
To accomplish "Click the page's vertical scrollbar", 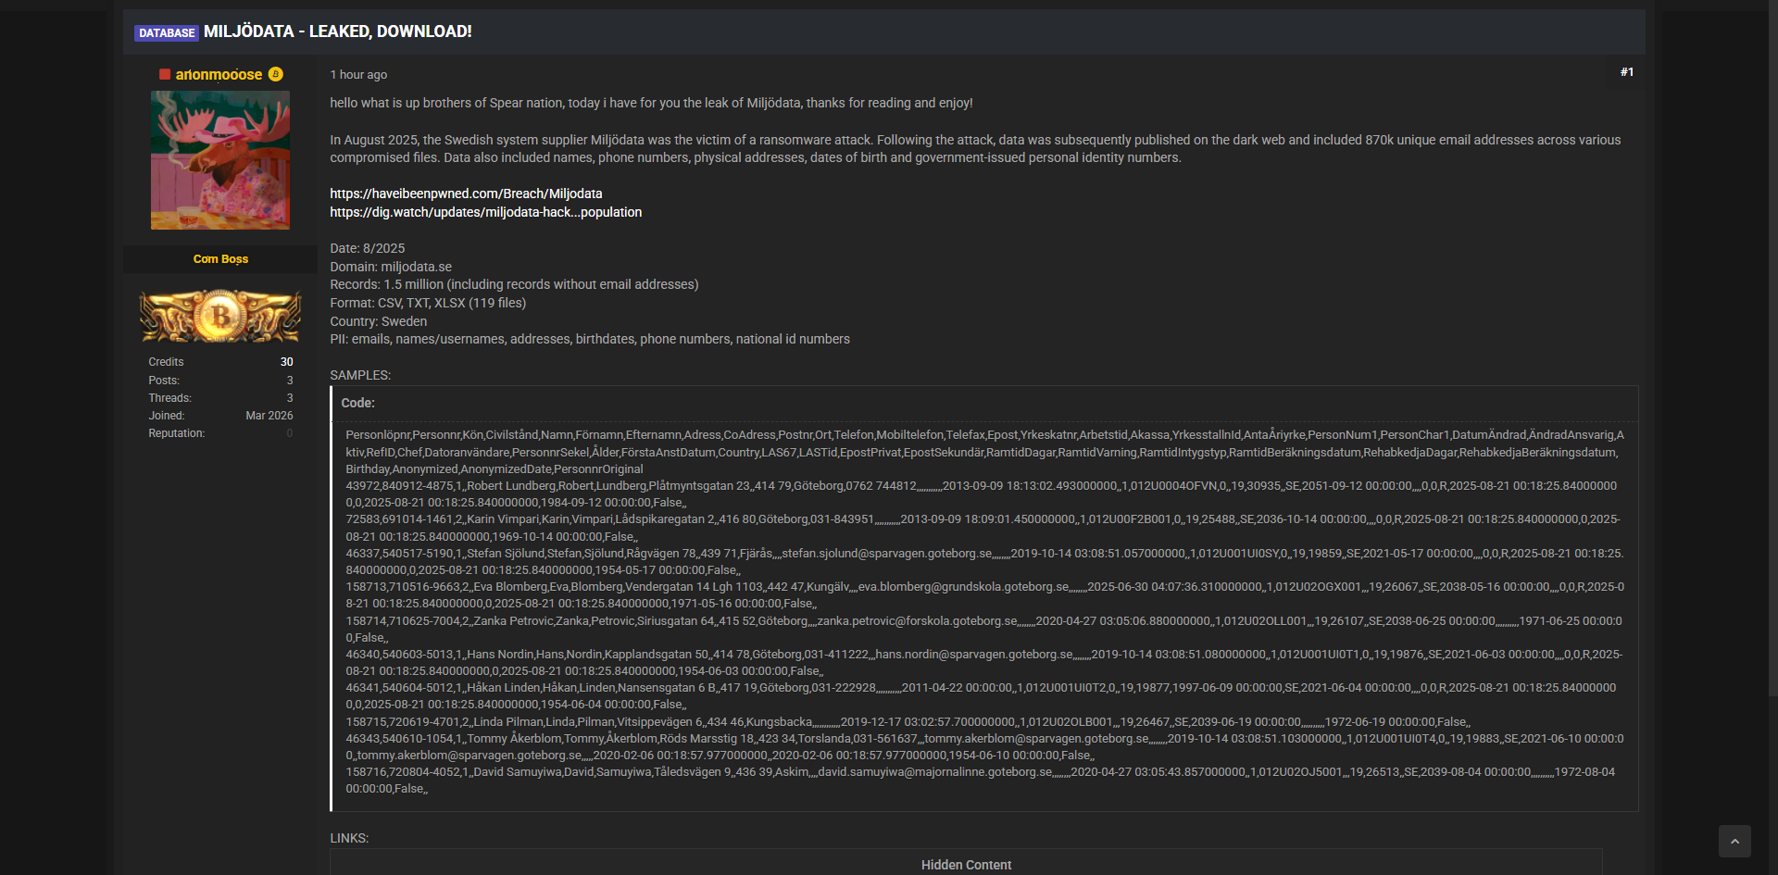I will point(1772,370).
